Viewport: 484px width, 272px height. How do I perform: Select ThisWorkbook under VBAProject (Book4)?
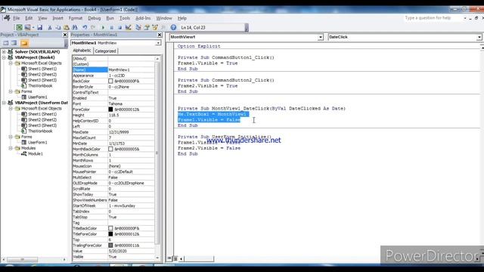40,85
